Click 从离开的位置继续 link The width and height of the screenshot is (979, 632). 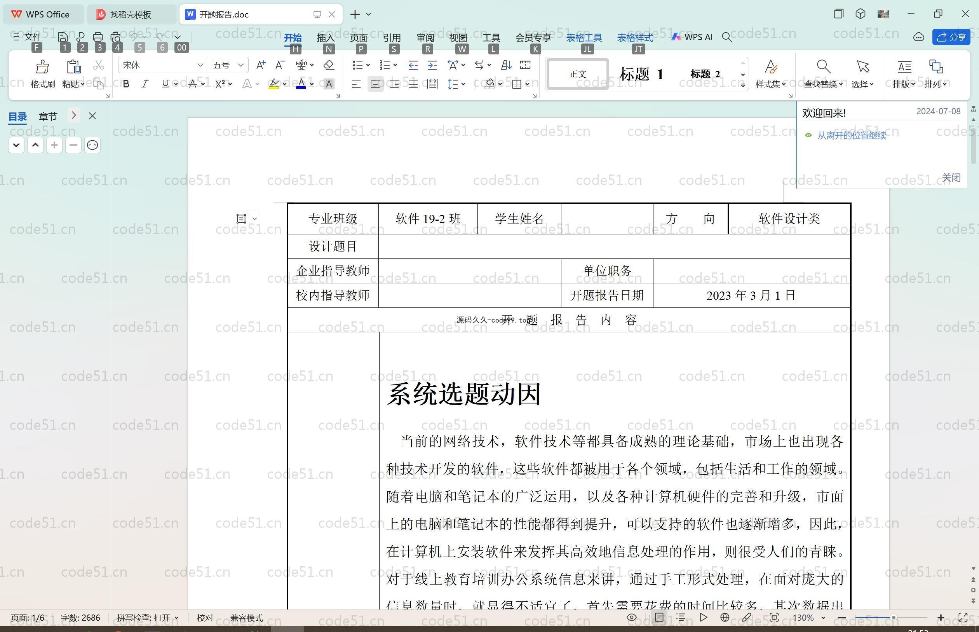pos(852,135)
